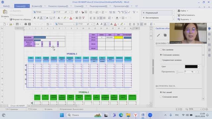Screen dimensions: 212x119
Task: Click the align left icon in ribbon
Action: pos(91,18)
